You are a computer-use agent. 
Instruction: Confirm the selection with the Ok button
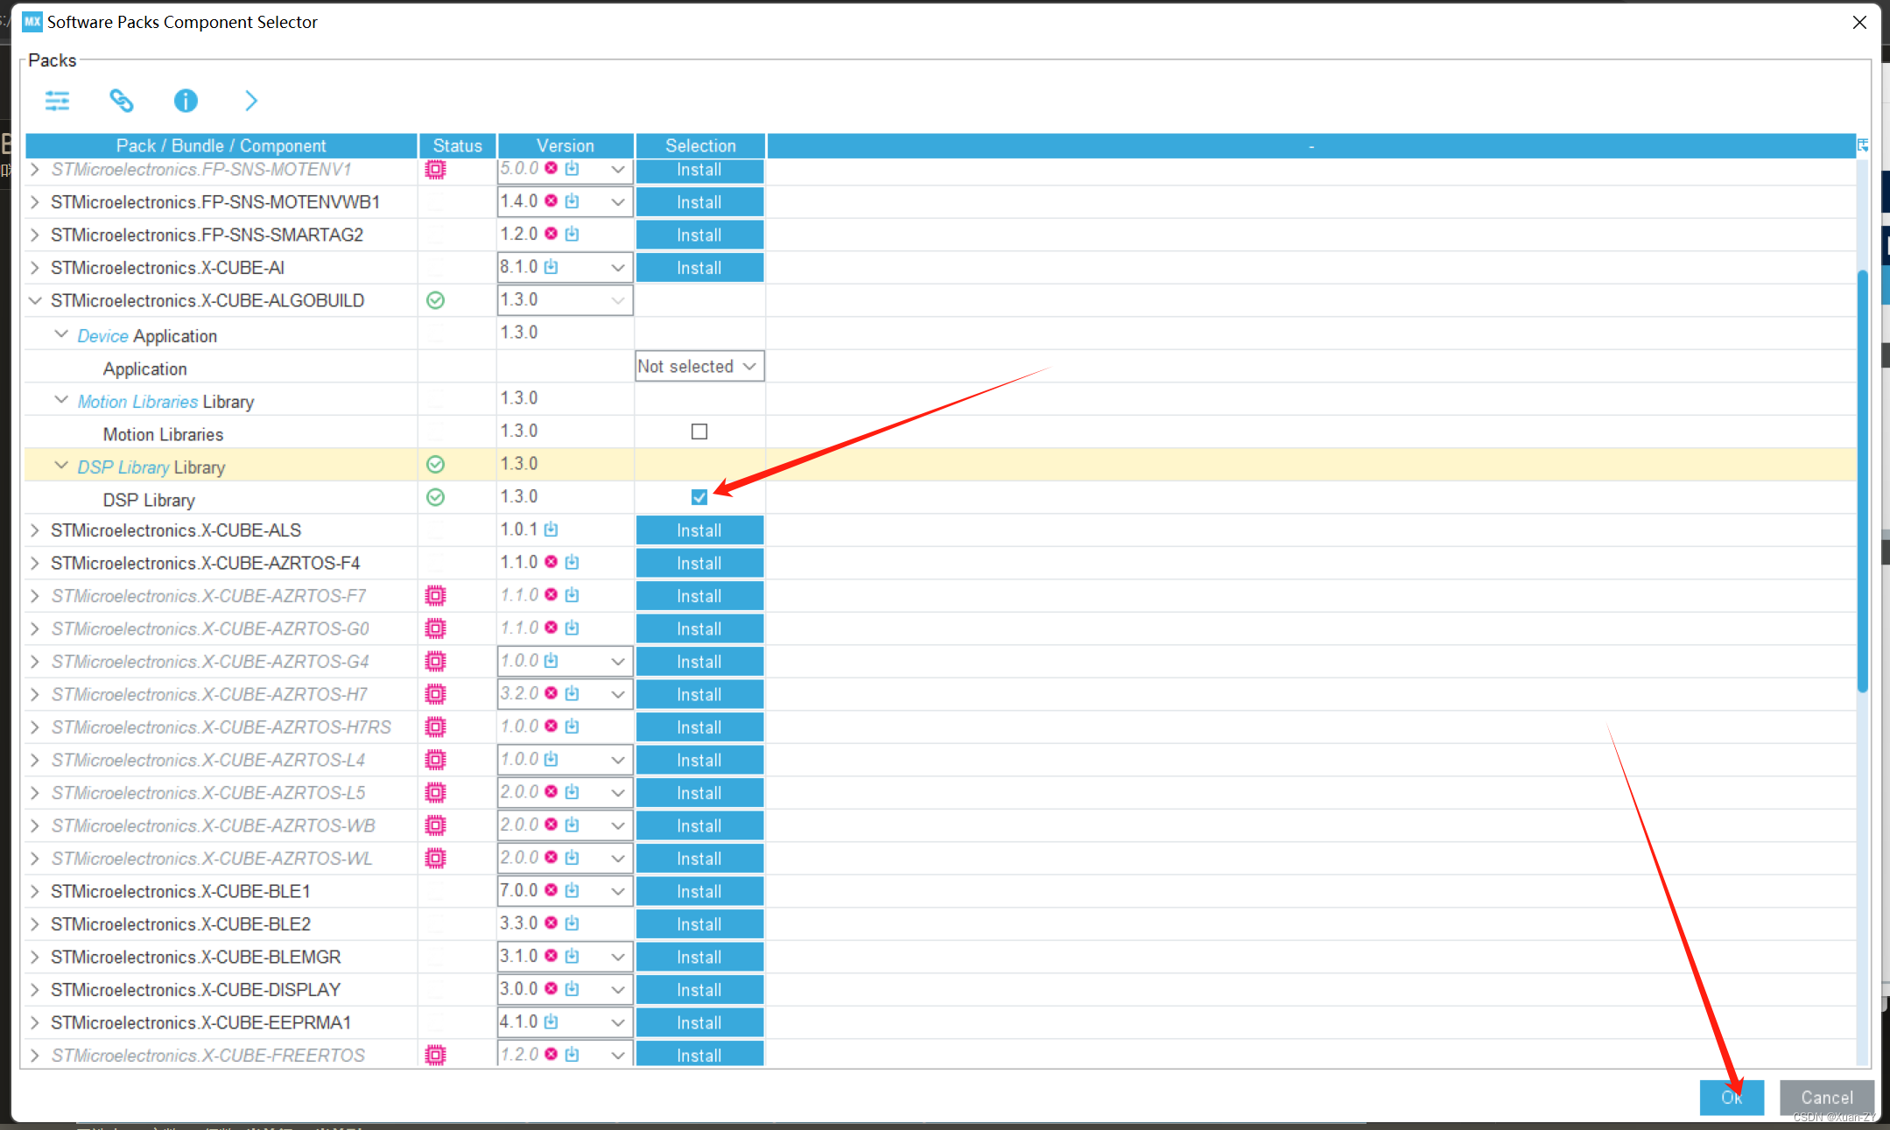point(1732,1098)
